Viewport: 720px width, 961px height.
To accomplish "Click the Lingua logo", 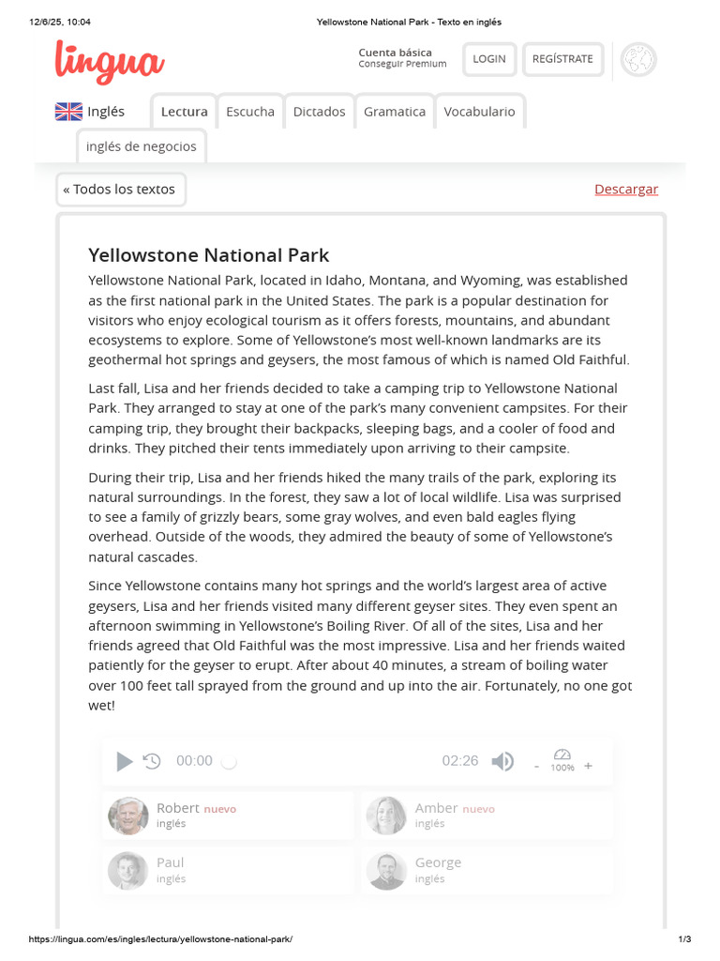I will [x=110, y=61].
